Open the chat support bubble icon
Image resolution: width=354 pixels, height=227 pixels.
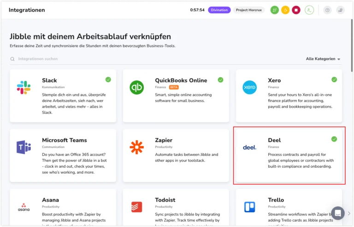tap(338, 213)
